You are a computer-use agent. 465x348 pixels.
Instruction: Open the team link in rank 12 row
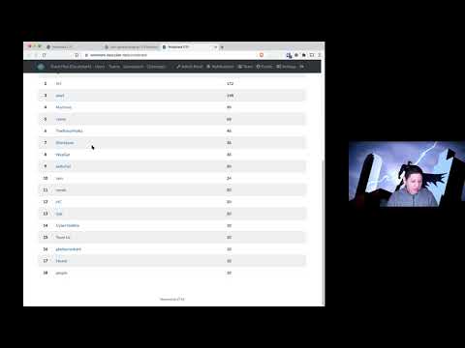(58, 202)
